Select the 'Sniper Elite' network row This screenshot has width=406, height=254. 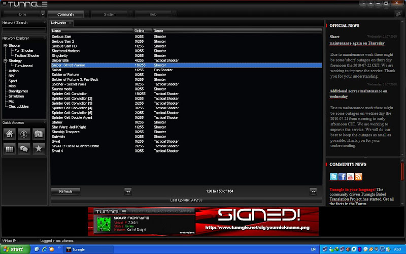[186, 60]
